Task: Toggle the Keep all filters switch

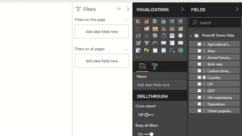Action: [149, 134]
